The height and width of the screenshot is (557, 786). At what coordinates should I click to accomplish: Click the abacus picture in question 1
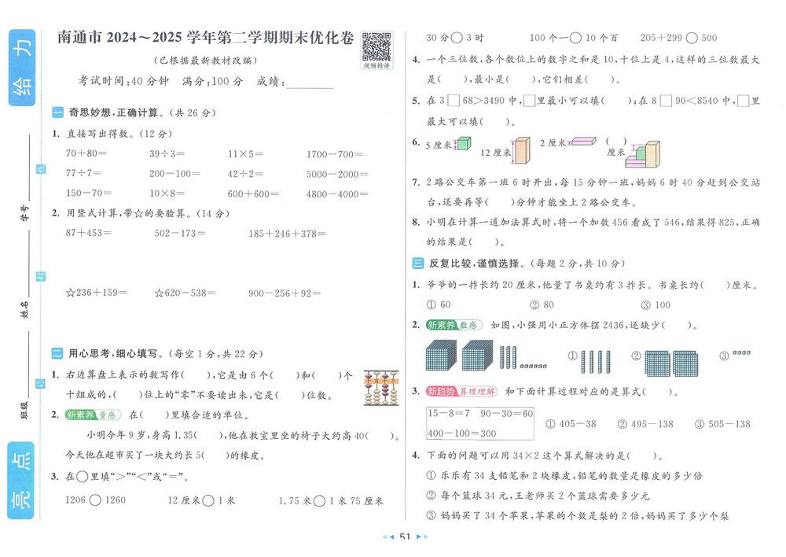pyautogui.click(x=381, y=388)
